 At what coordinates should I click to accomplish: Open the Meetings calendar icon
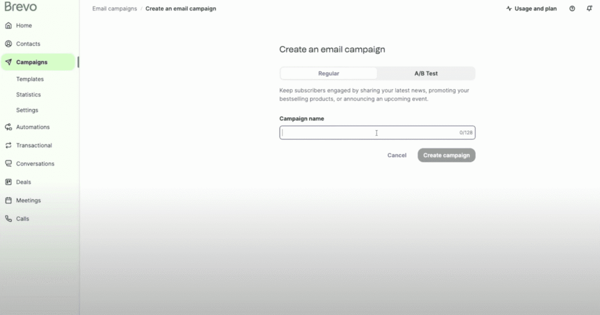coord(8,200)
